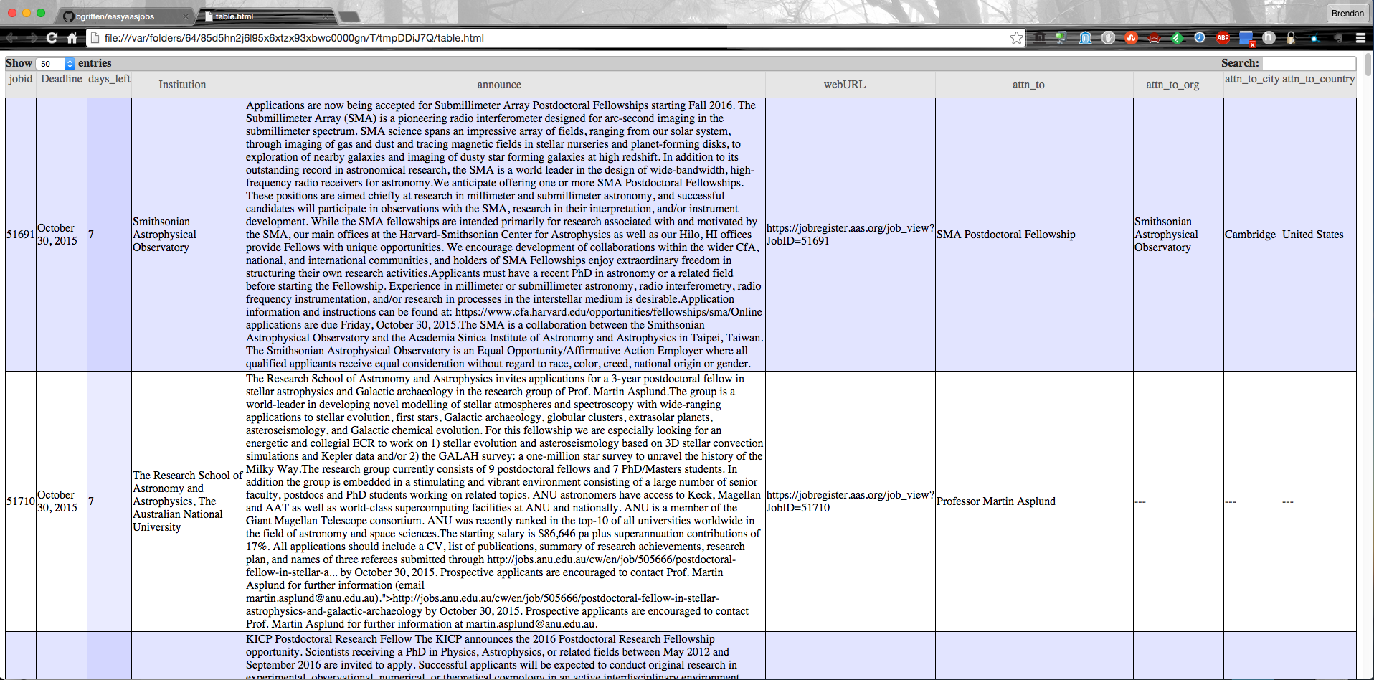Click the browser forward arrow
This screenshot has width=1374, height=680.
point(32,38)
